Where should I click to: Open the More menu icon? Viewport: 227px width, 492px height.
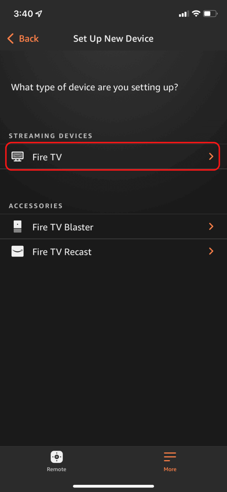[170, 456]
